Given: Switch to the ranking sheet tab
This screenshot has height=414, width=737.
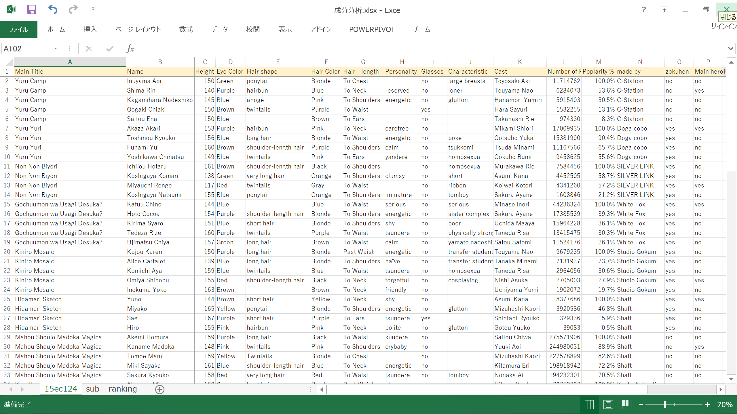Looking at the screenshot, I should (123, 389).
